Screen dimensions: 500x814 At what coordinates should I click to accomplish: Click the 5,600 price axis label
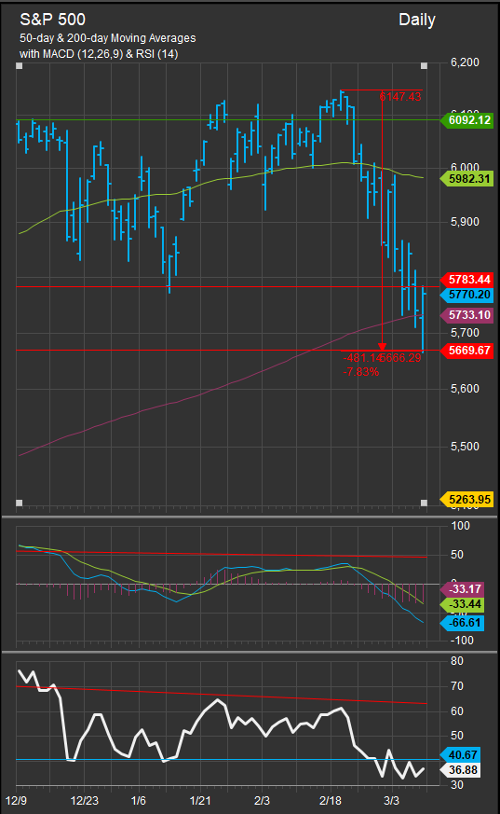click(x=465, y=389)
